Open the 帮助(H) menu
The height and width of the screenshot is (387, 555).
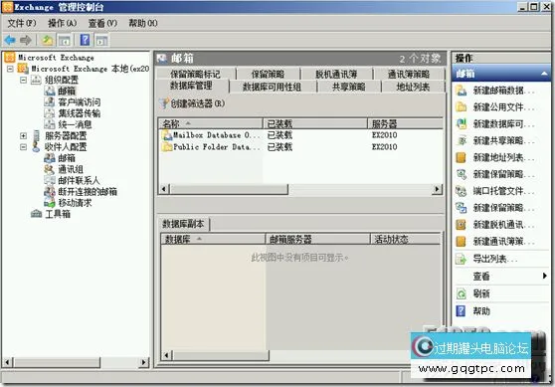143,23
